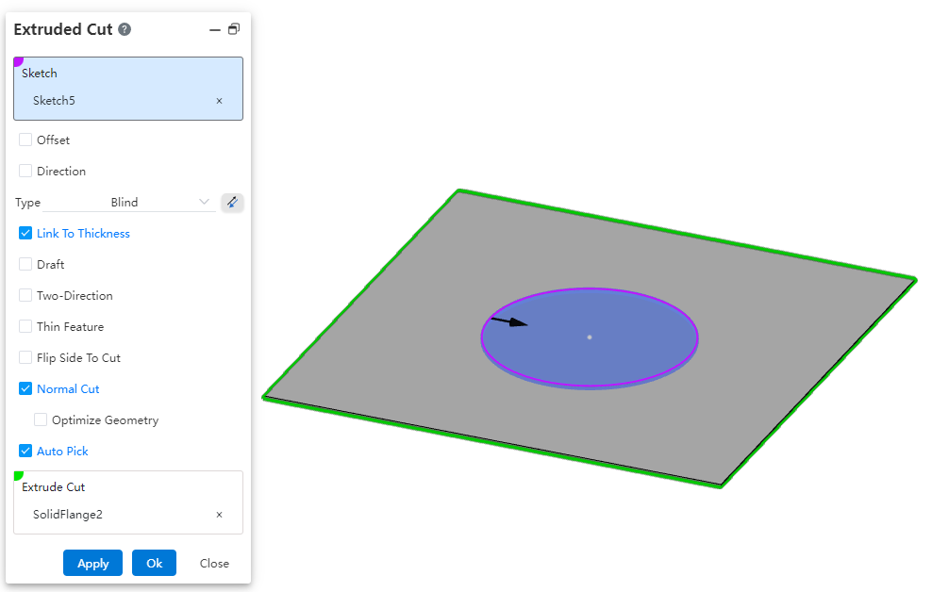This screenshot has width=932, height=592.
Task: Click the Close link to dismiss dialog
Action: (x=214, y=563)
